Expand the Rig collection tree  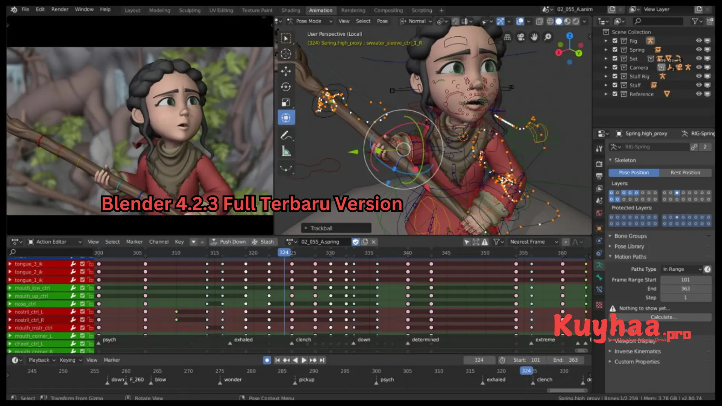[x=606, y=41]
